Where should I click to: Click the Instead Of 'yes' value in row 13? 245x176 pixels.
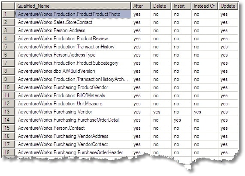point(205,112)
